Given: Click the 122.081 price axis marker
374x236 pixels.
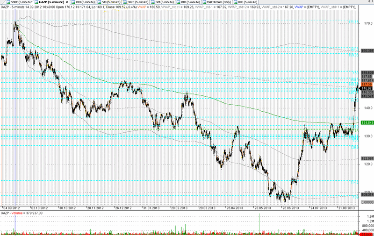Looking at the screenshot, I should tap(367, 158).
